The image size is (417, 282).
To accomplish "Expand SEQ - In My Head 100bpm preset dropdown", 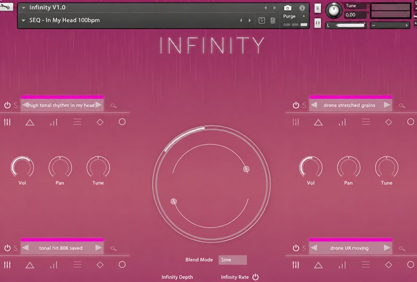I will click(x=23, y=20).
